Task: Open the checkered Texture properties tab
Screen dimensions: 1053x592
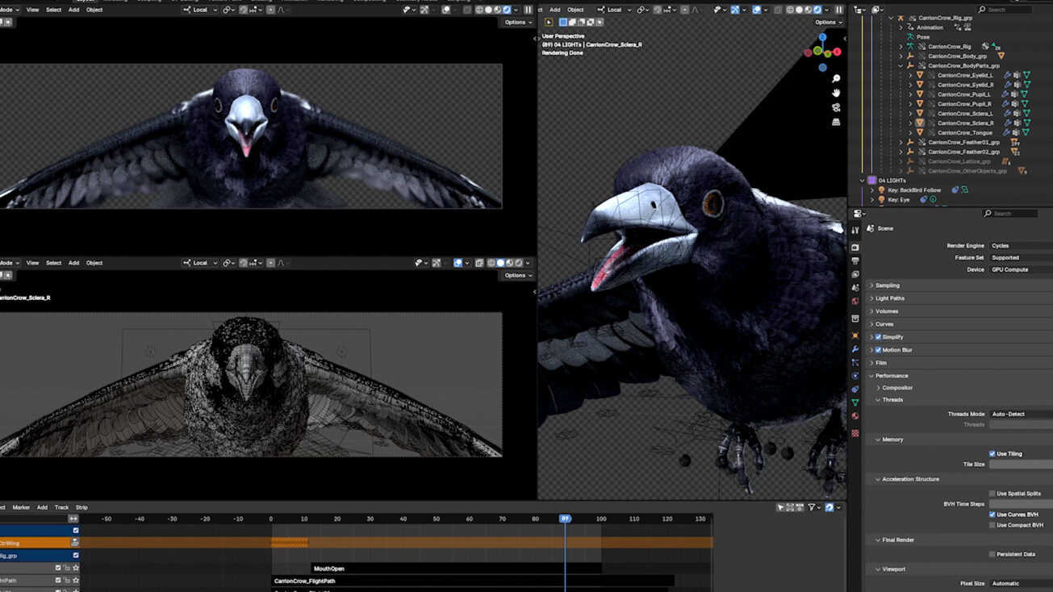Action: click(x=855, y=433)
